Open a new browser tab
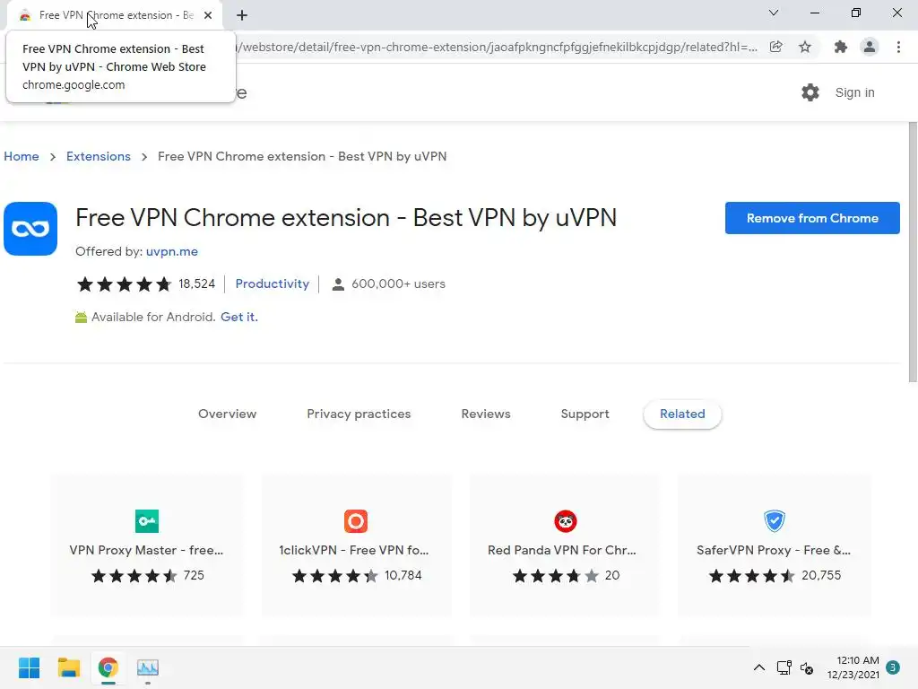This screenshot has width=918, height=689. (x=242, y=15)
